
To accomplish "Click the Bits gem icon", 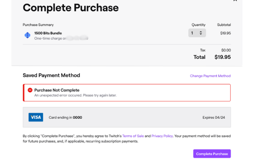I will coord(27,35).
